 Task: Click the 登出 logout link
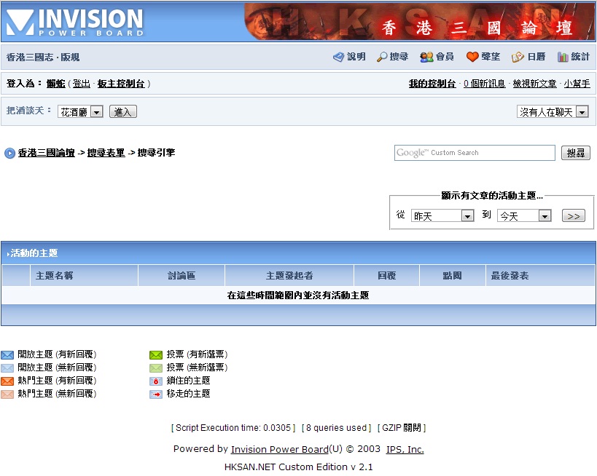[x=82, y=84]
